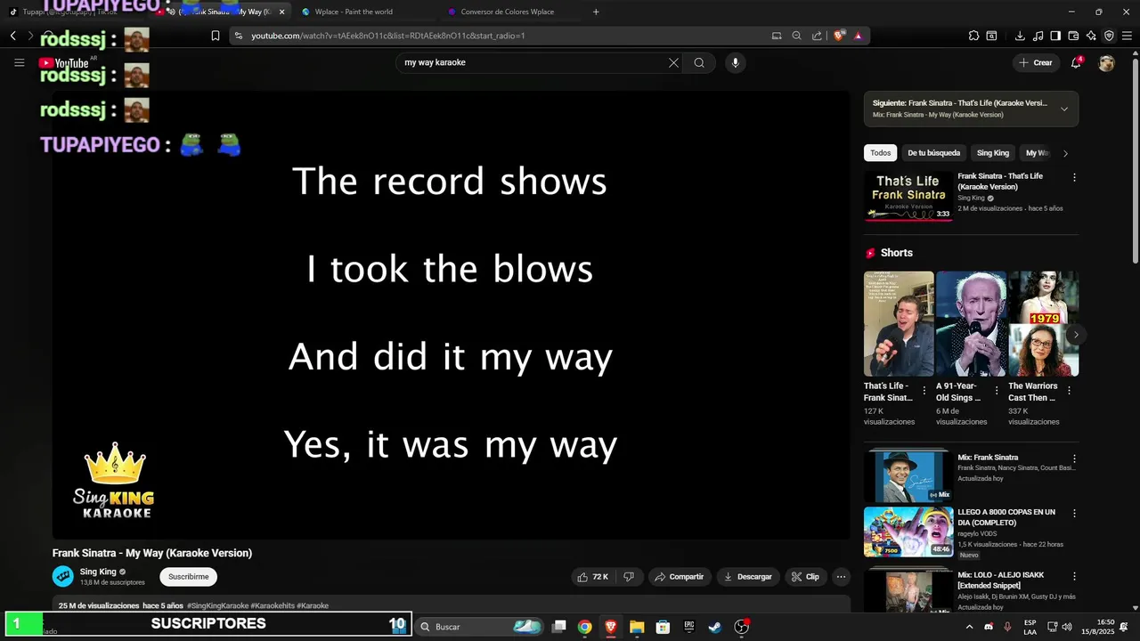1140x641 pixels.
Task: Click the Suscribirme button
Action: pyautogui.click(x=189, y=577)
